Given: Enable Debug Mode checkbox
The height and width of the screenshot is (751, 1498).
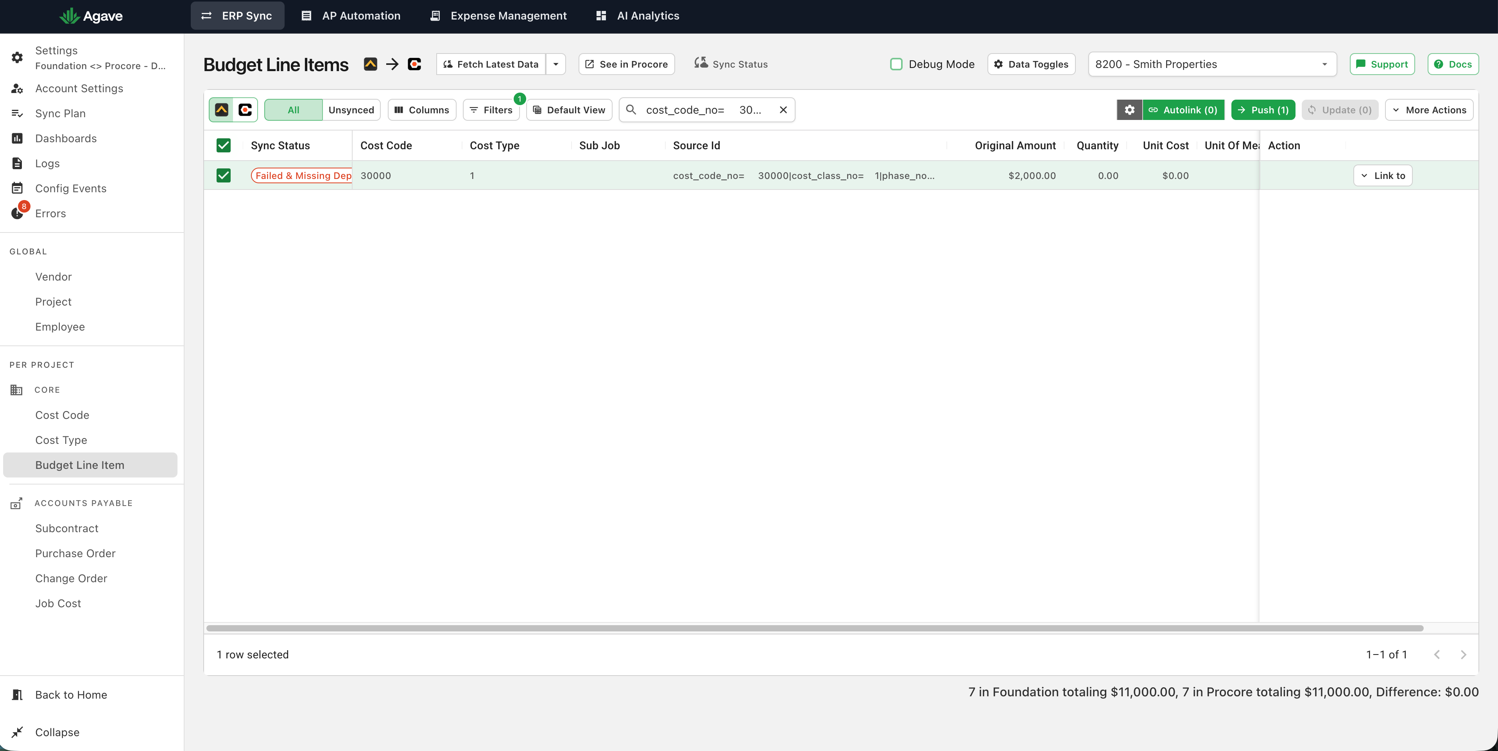Looking at the screenshot, I should tap(896, 64).
